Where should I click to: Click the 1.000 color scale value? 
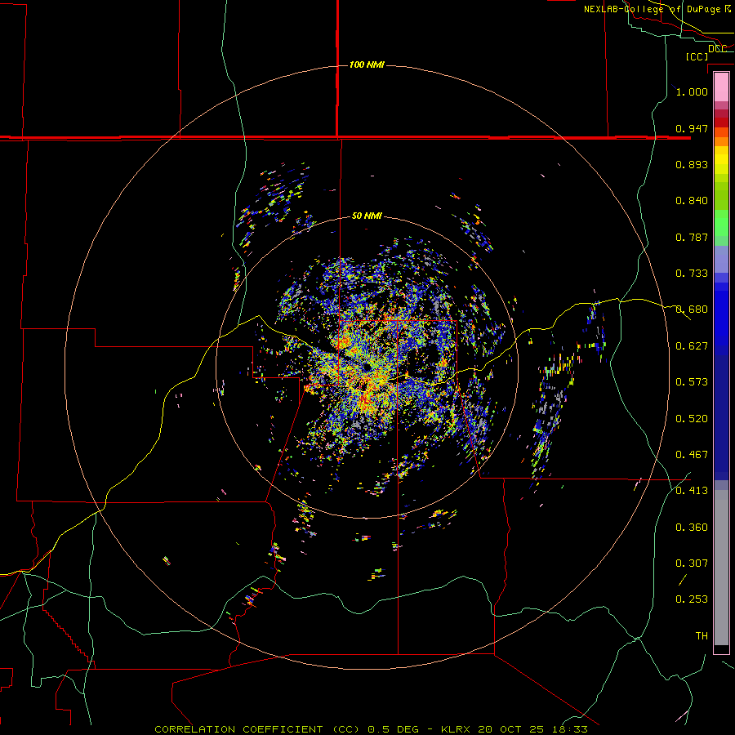click(692, 91)
